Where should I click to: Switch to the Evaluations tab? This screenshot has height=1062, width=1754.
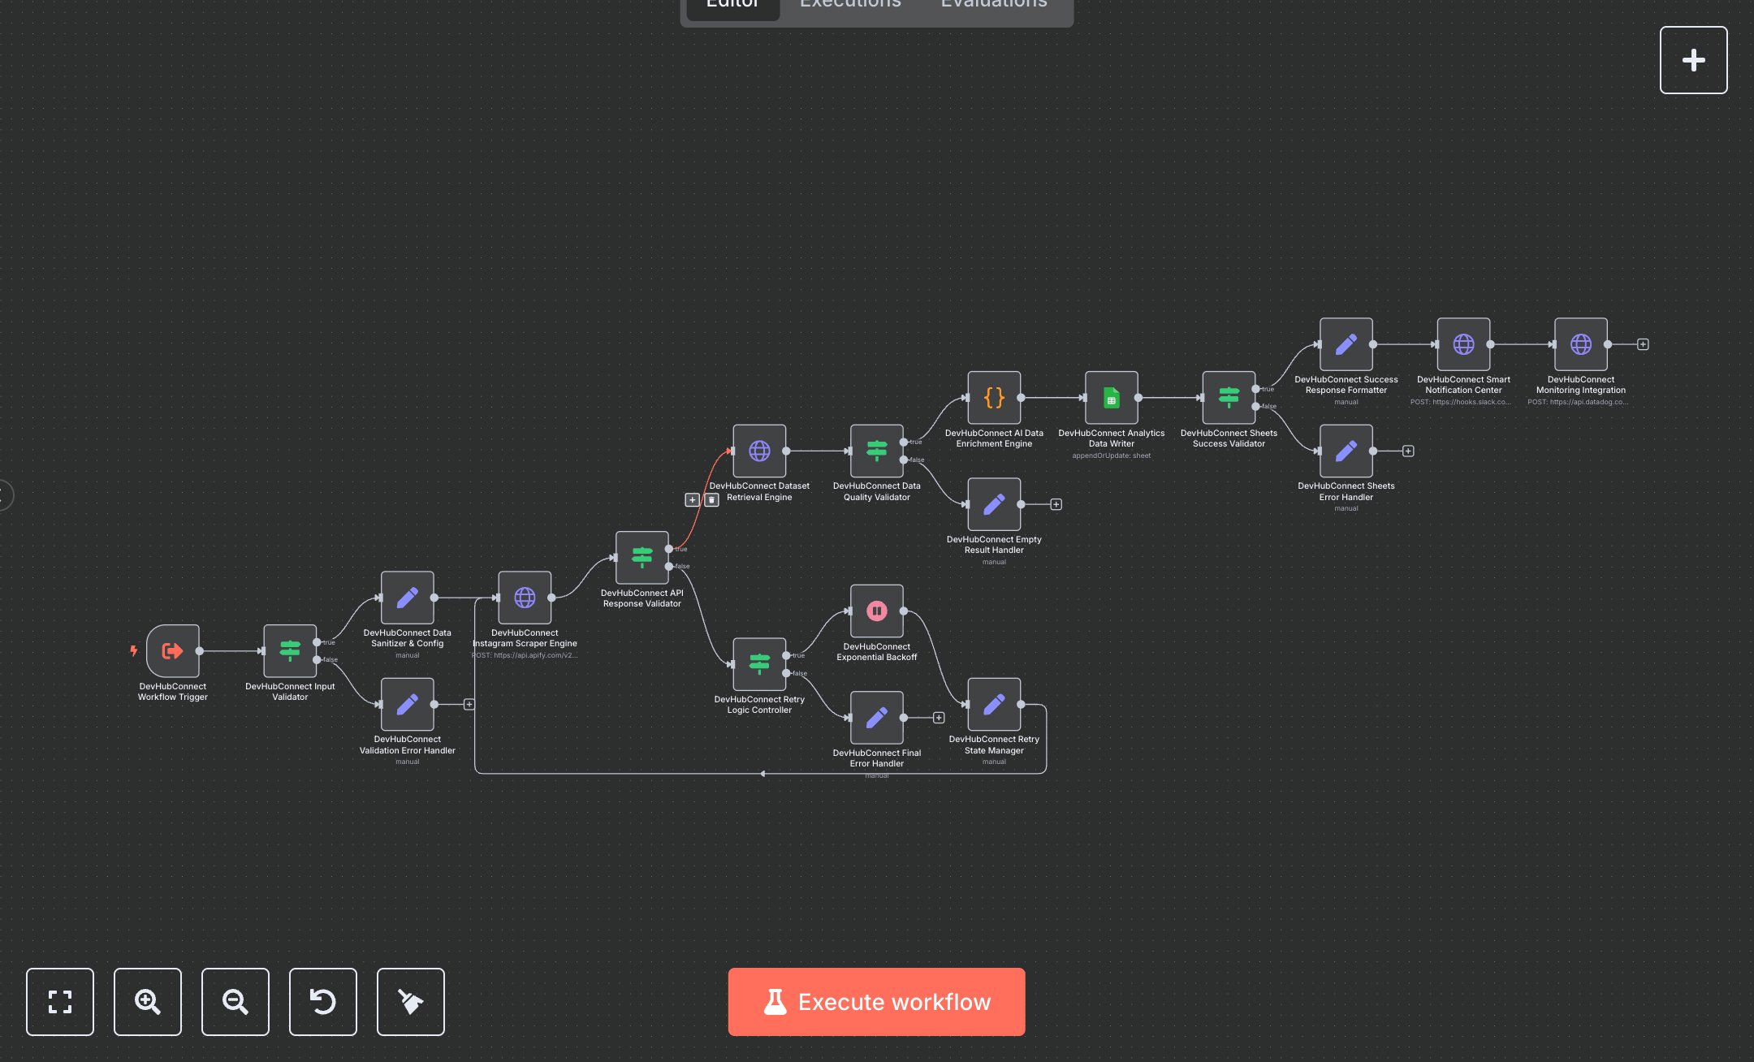993,5
